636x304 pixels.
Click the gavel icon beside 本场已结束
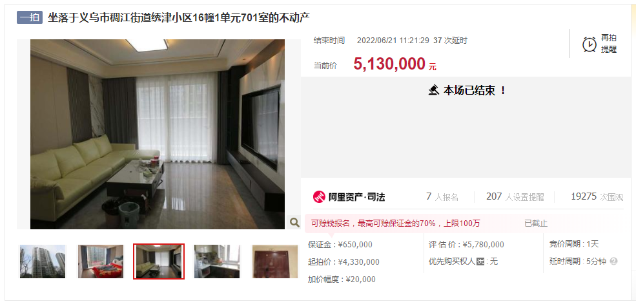coord(434,90)
